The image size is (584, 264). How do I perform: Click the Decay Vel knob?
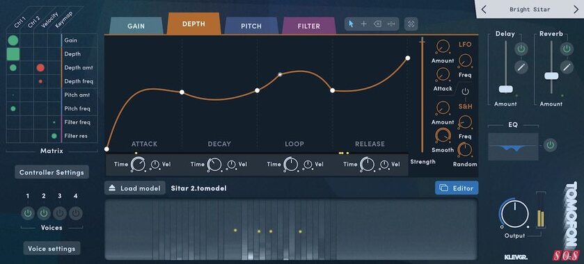click(x=231, y=165)
